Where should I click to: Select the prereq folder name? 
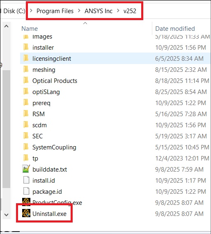tap(41, 103)
